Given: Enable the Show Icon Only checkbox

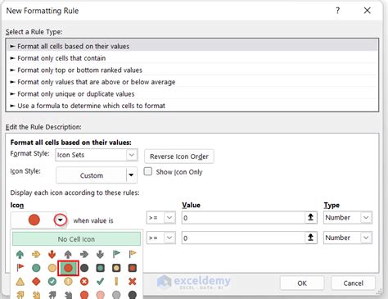Looking at the screenshot, I should (x=148, y=171).
